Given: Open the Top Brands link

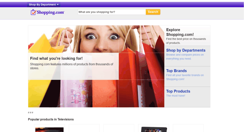Looking at the screenshot, I should [176, 71].
